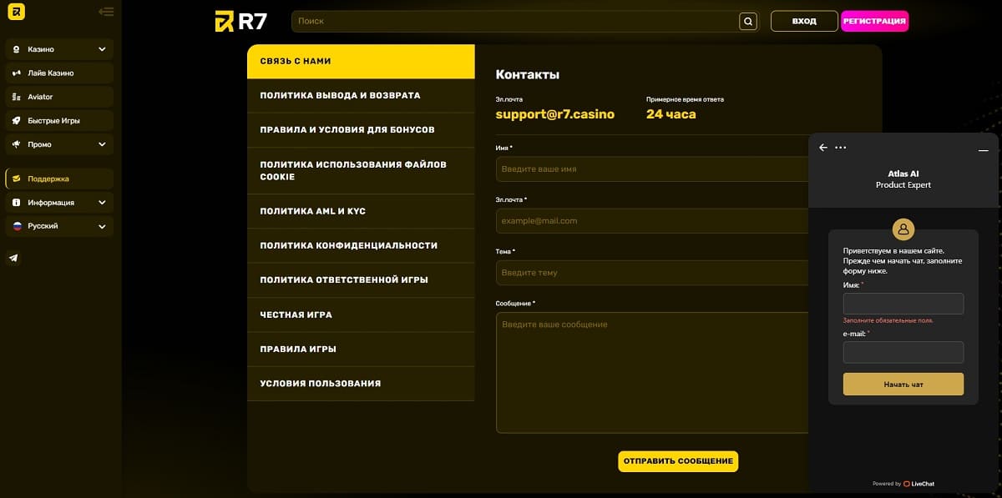Click the chat agent avatar icon
1002x498 pixels.
(903, 229)
